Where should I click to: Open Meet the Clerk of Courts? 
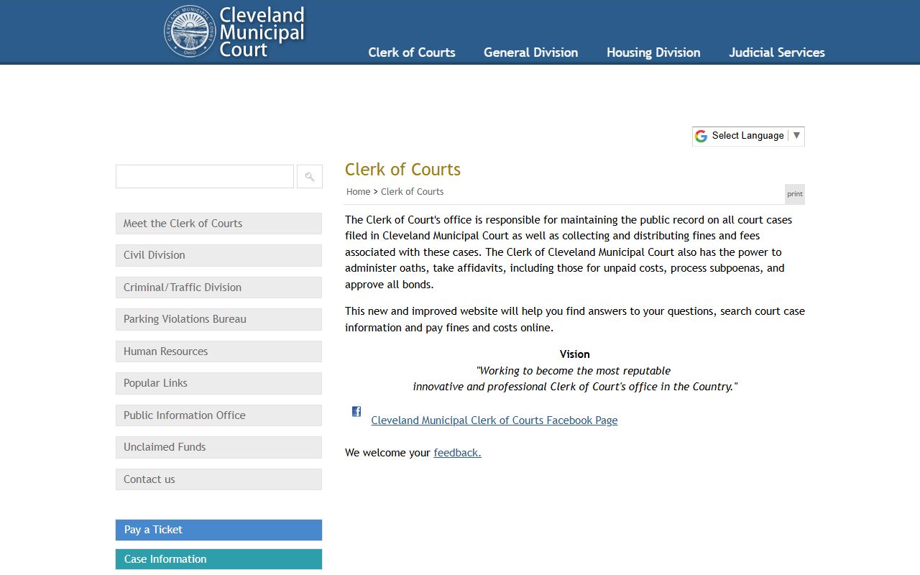pyautogui.click(x=218, y=224)
